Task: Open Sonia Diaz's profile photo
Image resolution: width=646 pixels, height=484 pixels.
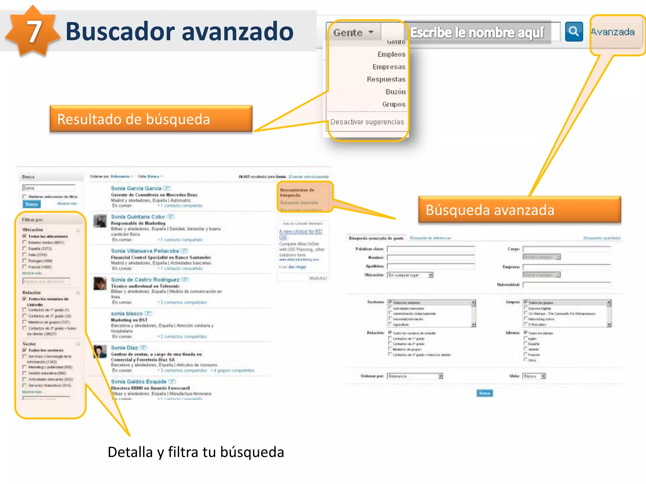Action: tap(100, 352)
